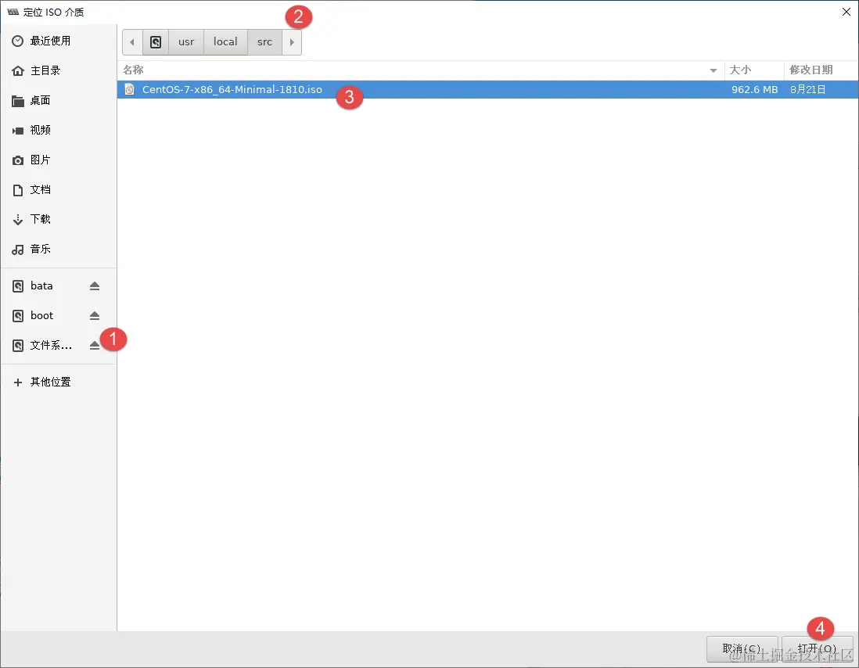Click the camera icon beside 图片
859x668 pixels.
point(17,160)
